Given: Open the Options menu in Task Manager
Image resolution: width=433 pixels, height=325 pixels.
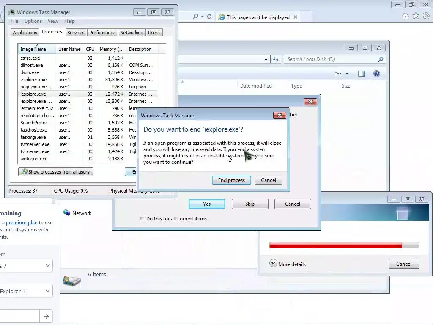Looking at the screenshot, I should coord(33,21).
